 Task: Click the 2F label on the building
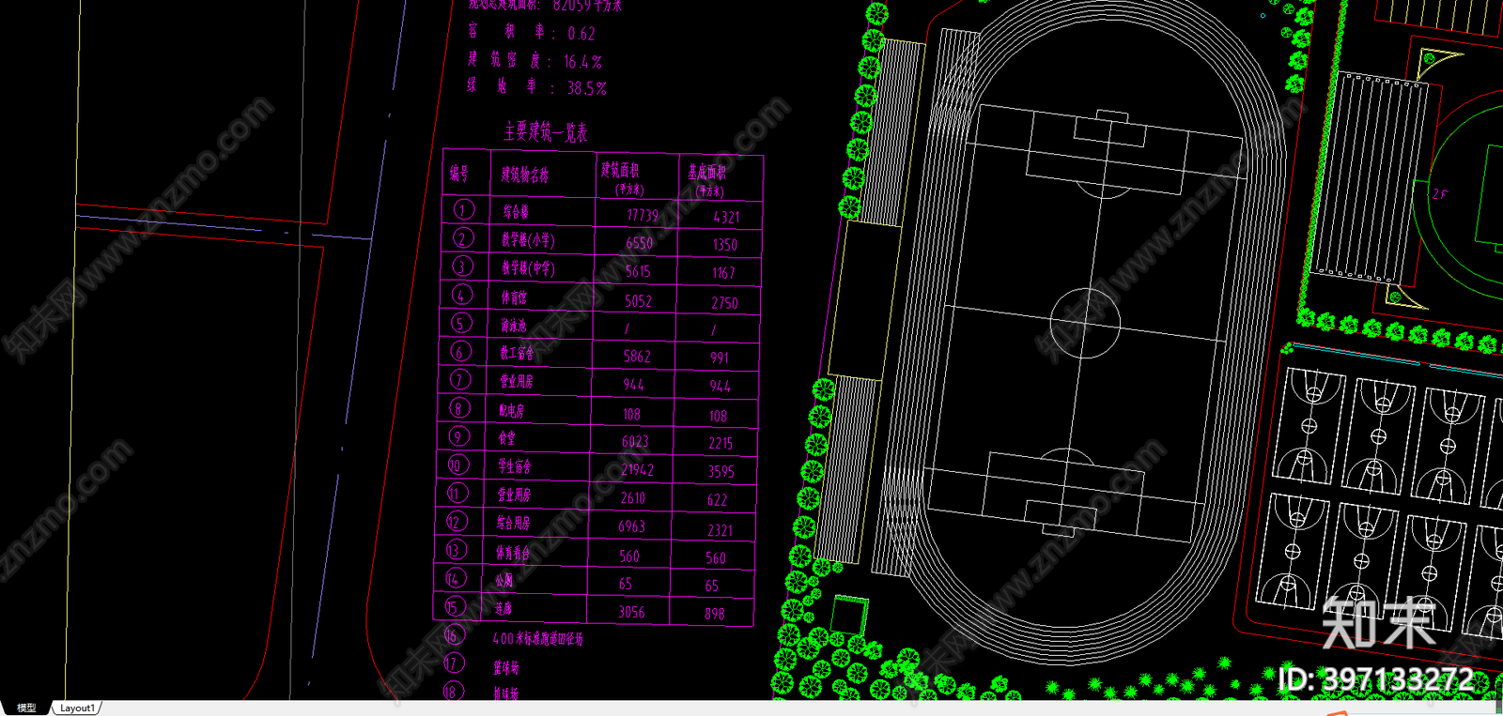pyautogui.click(x=1439, y=194)
